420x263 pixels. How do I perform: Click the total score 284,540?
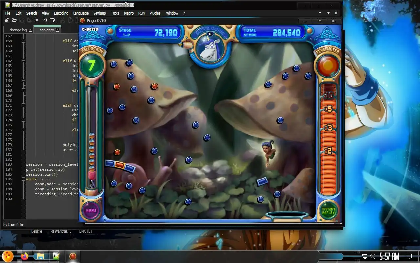[286, 33]
